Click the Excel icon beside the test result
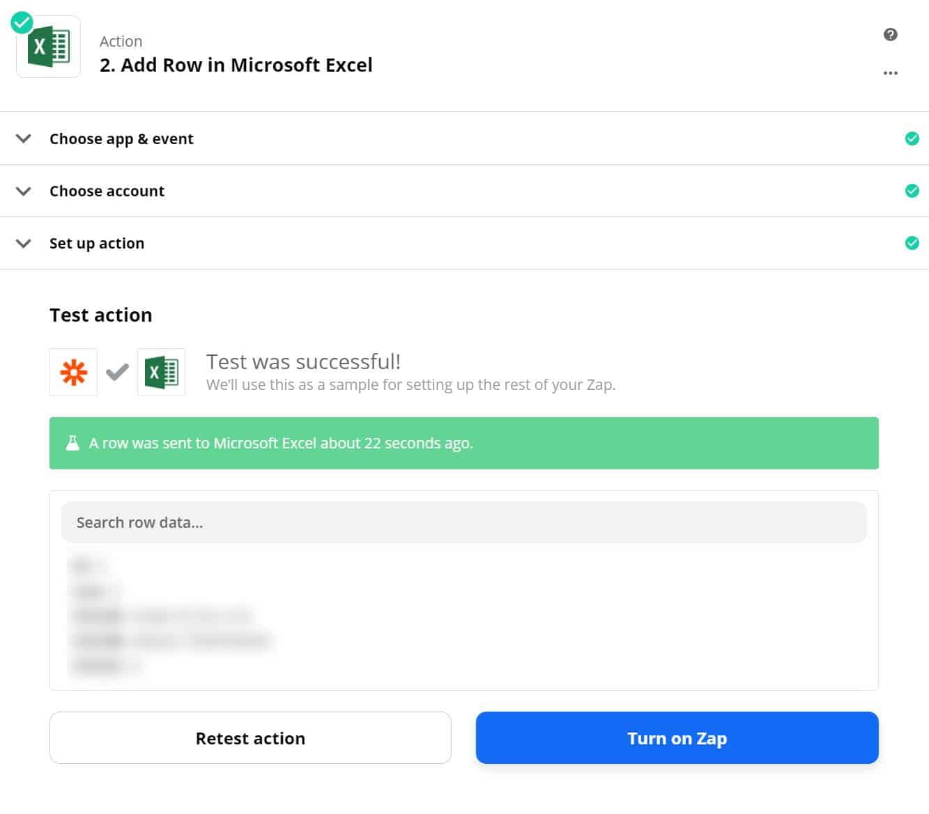The width and height of the screenshot is (929, 814). tap(161, 372)
